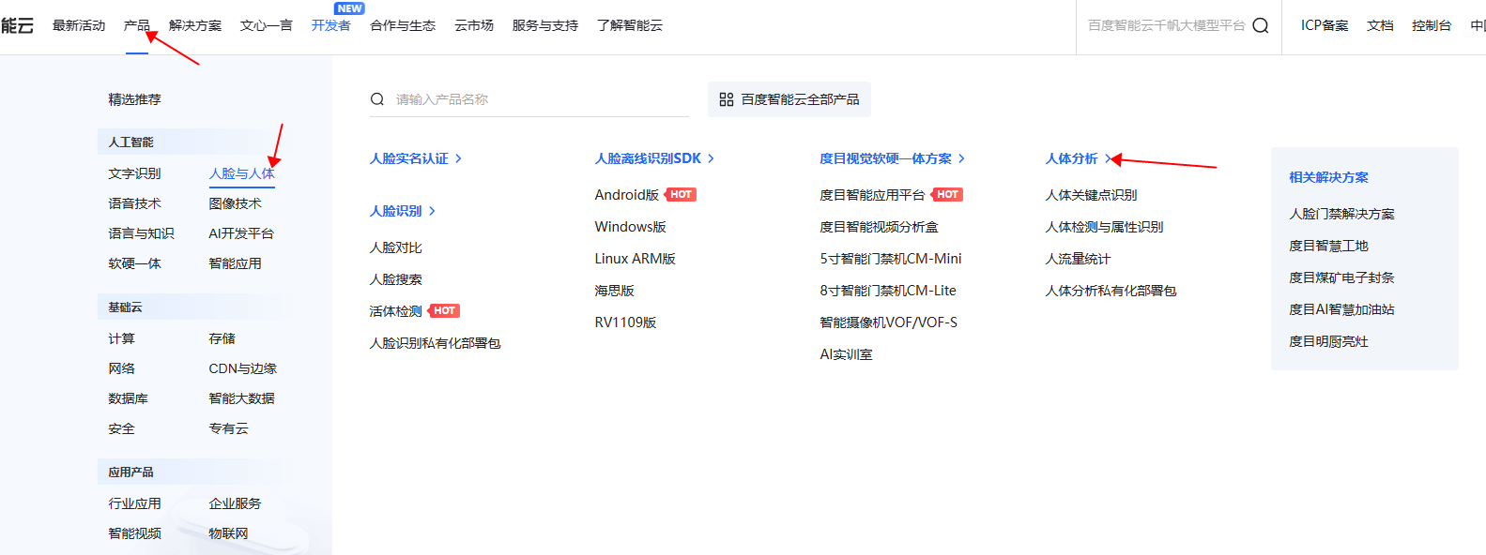Image resolution: width=1486 pixels, height=555 pixels.
Task: Open the 文心一言 menu item
Action: (x=267, y=26)
